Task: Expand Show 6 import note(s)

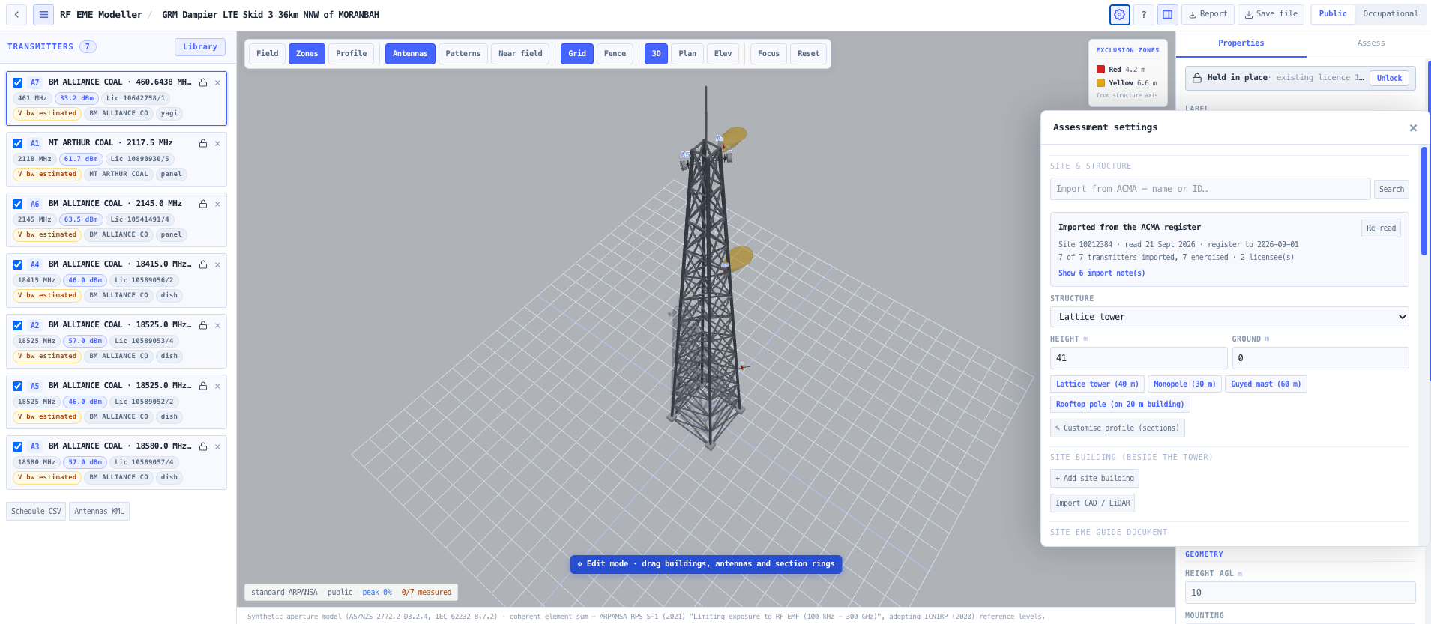Action: click(x=1101, y=273)
